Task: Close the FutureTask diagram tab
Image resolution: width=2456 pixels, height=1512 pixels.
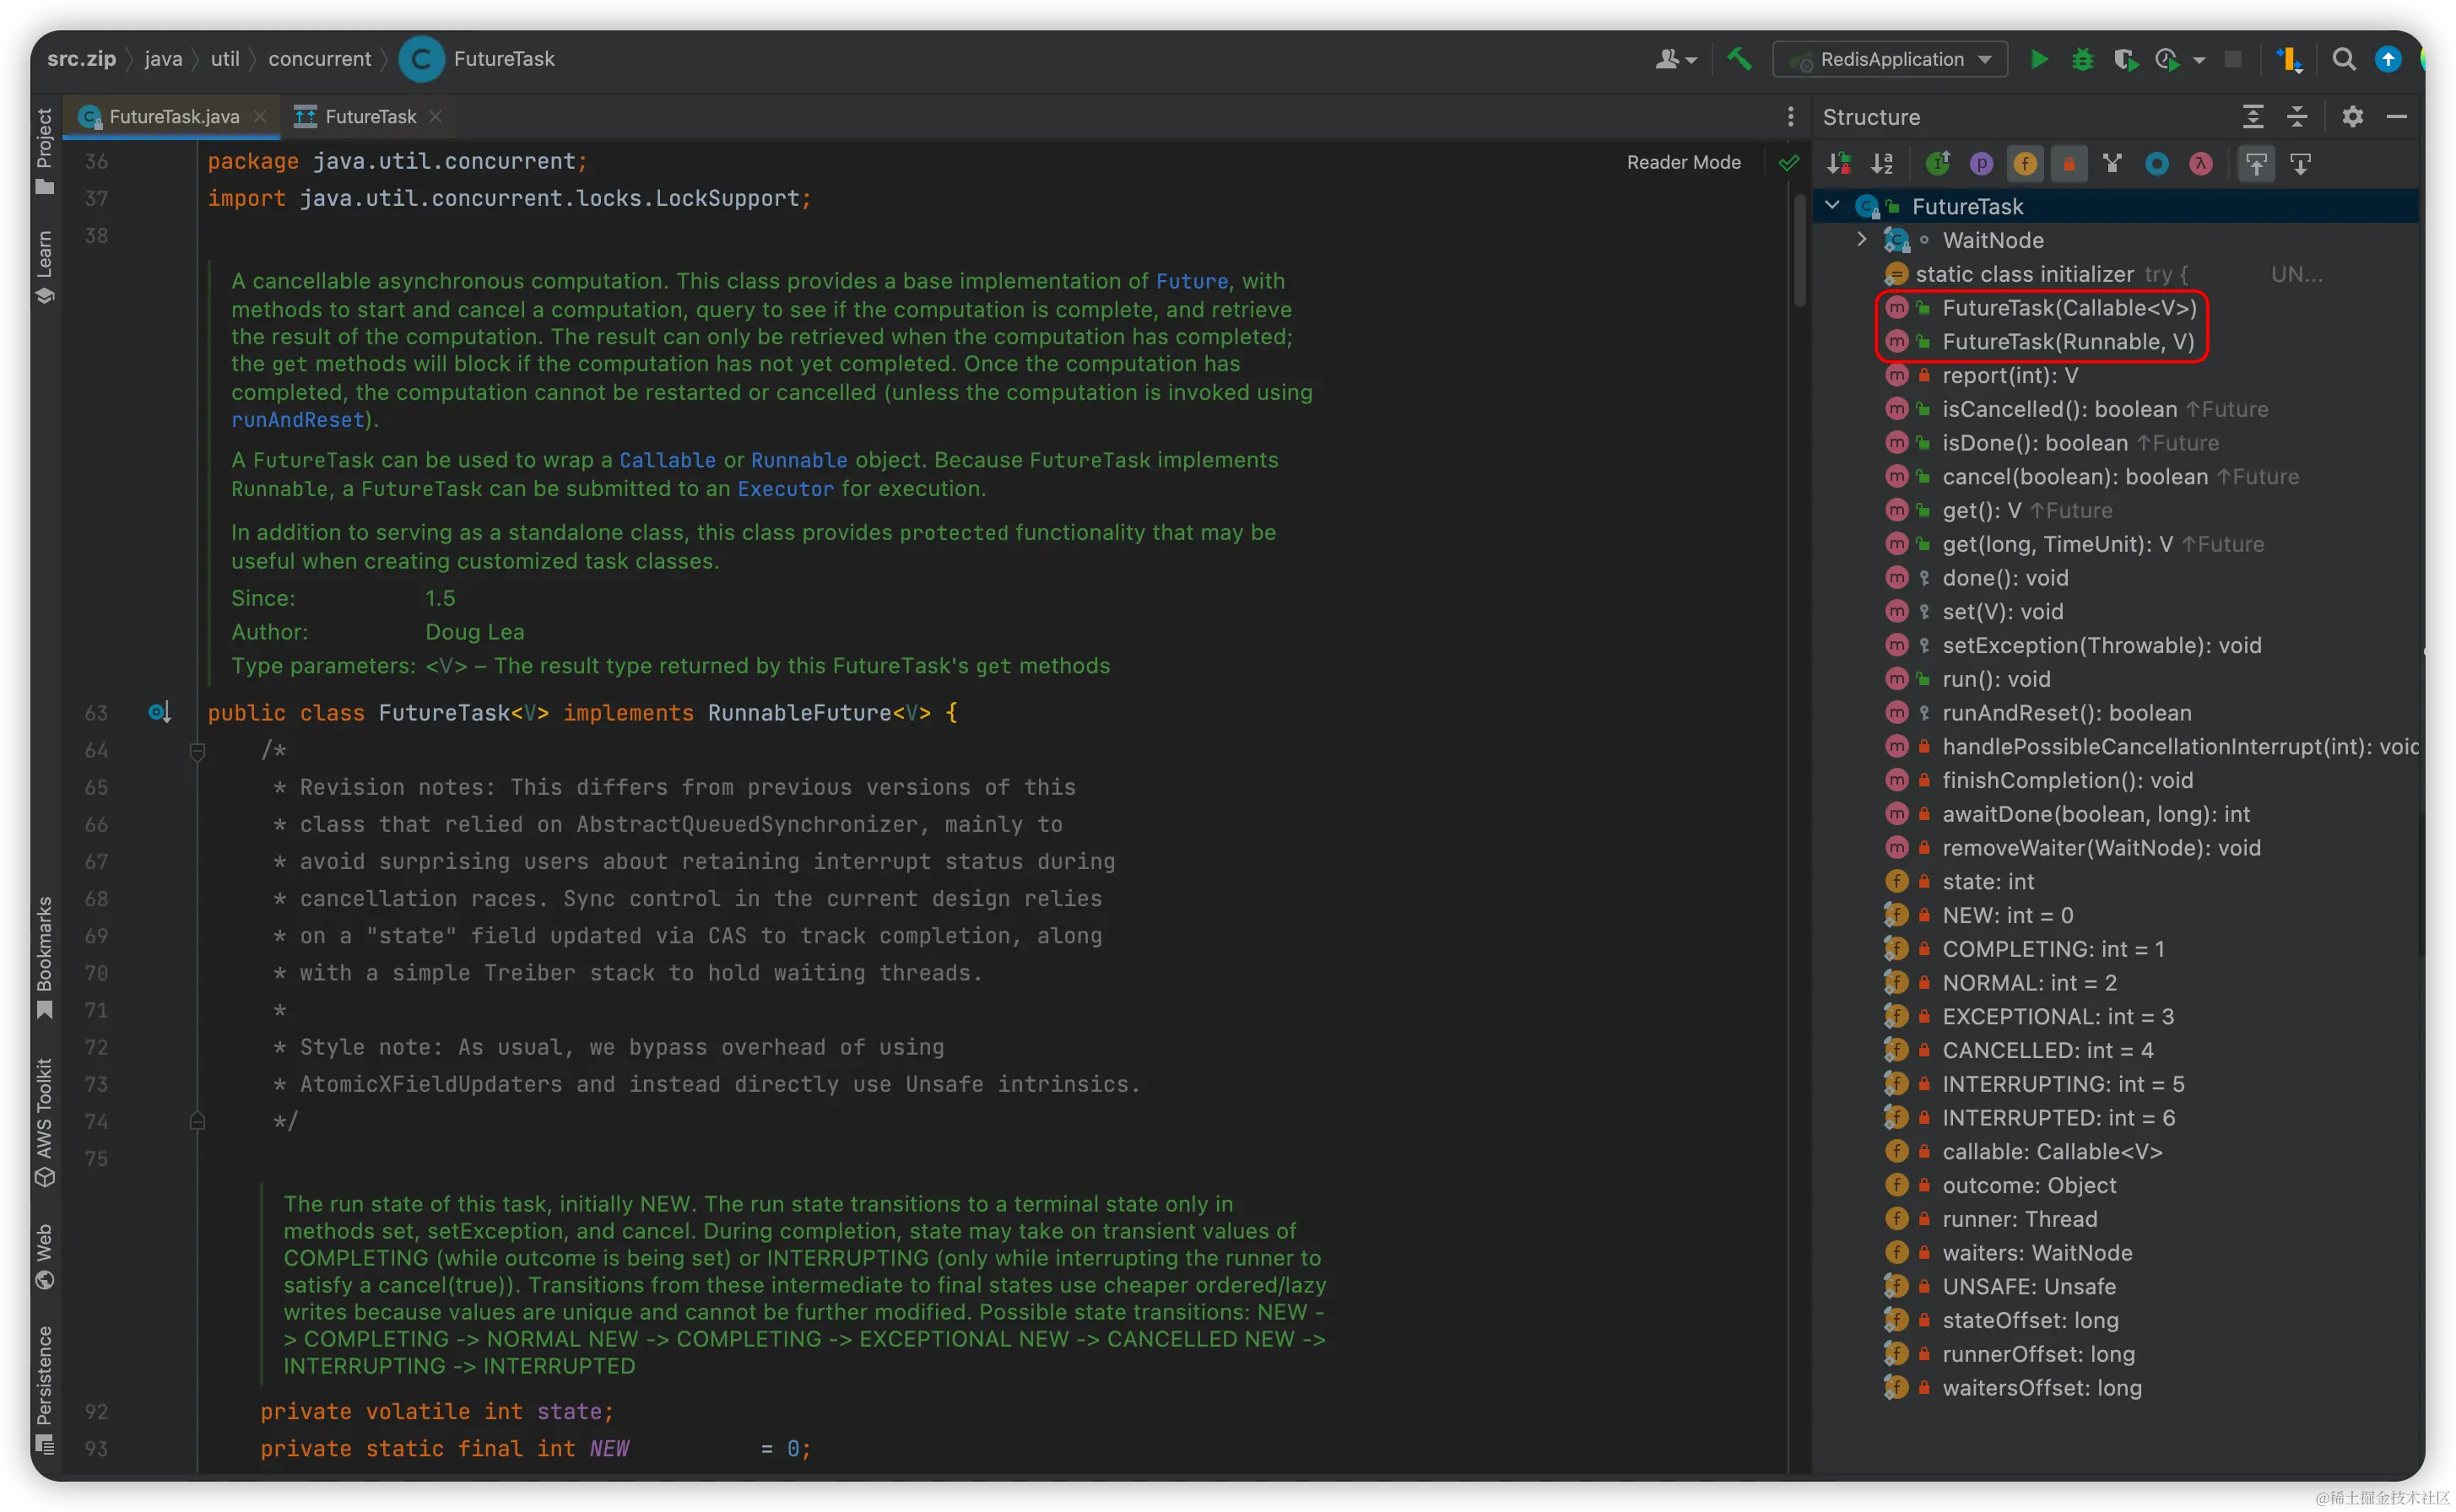Action: coord(435,117)
